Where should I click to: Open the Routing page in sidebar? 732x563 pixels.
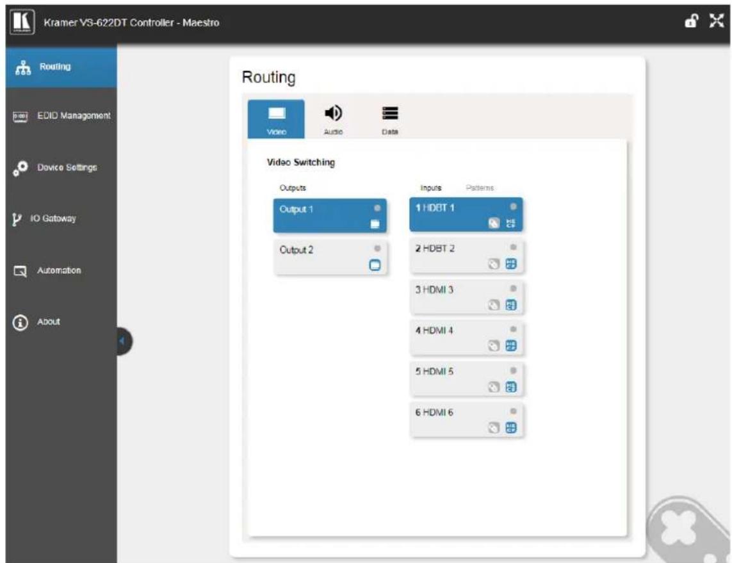point(61,67)
